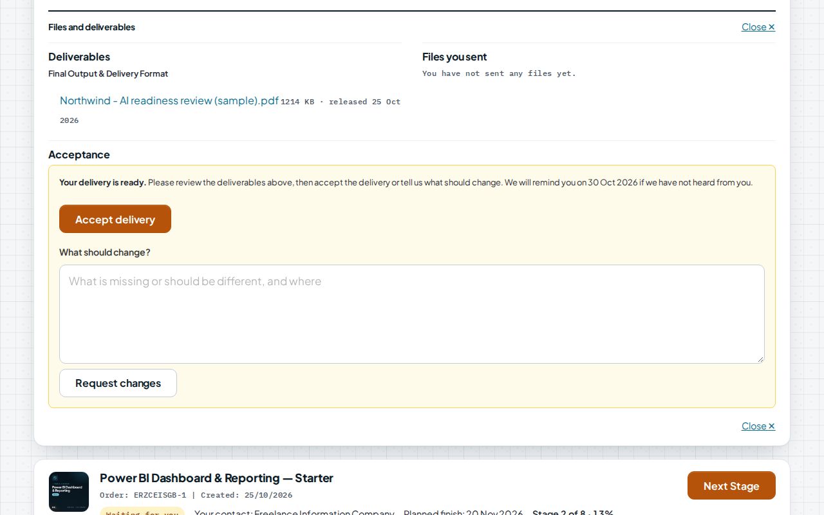Image resolution: width=824 pixels, height=515 pixels.
Task: Click the Deliverables heading
Action: tap(79, 57)
